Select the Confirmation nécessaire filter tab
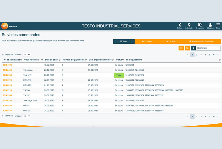 click(201, 41)
